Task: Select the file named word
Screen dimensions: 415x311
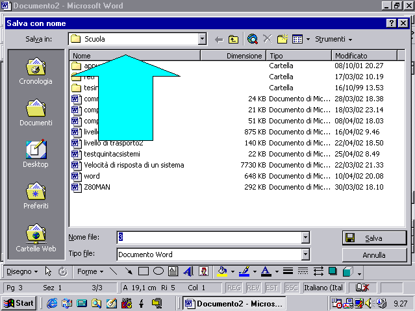Action: tap(86, 176)
